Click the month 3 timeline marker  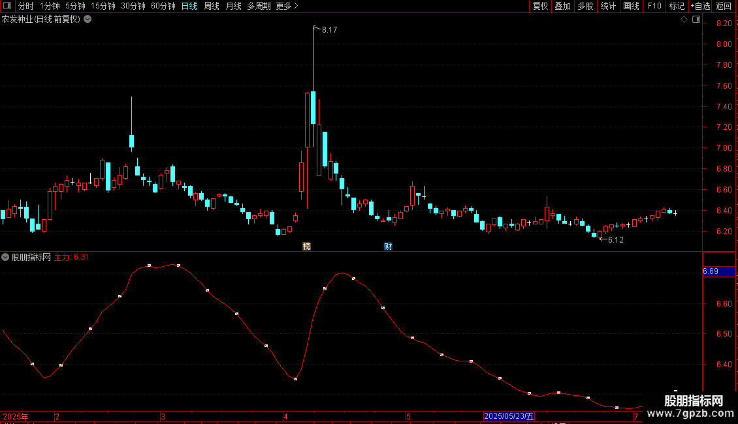163,417
